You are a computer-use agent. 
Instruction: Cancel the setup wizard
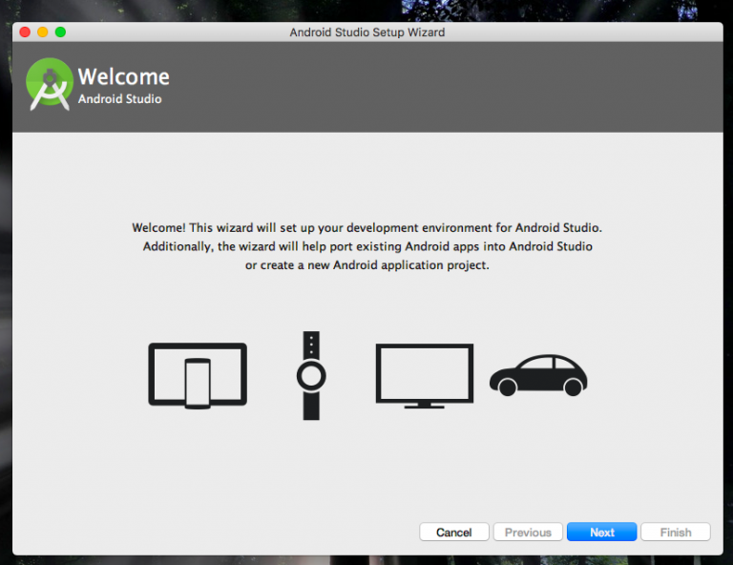(454, 532)
